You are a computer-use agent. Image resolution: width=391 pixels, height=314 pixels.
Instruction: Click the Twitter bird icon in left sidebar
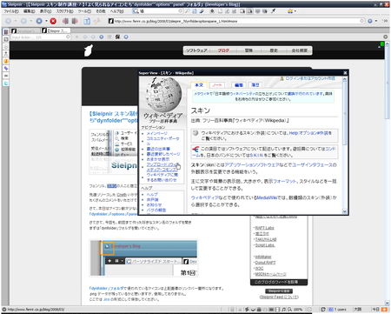[6, 84]
